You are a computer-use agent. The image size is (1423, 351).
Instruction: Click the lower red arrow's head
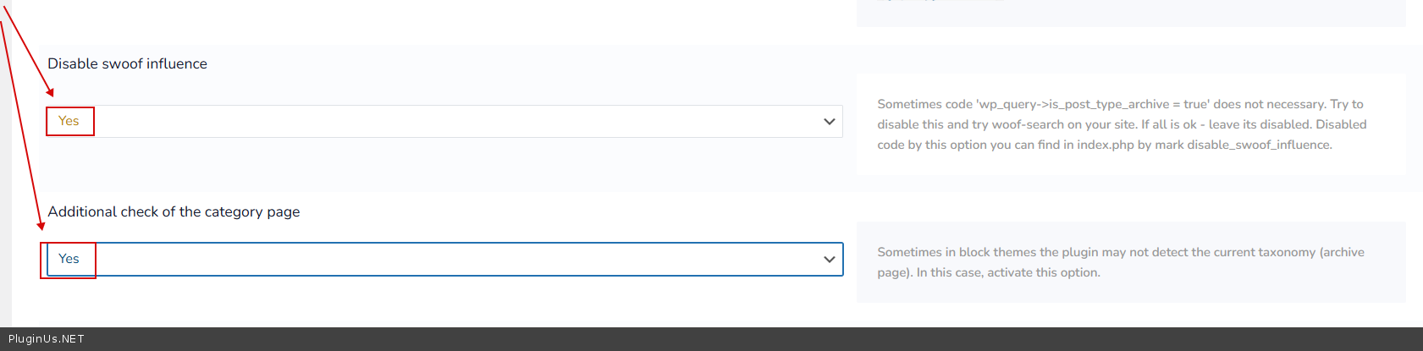[x=41, y=226]
